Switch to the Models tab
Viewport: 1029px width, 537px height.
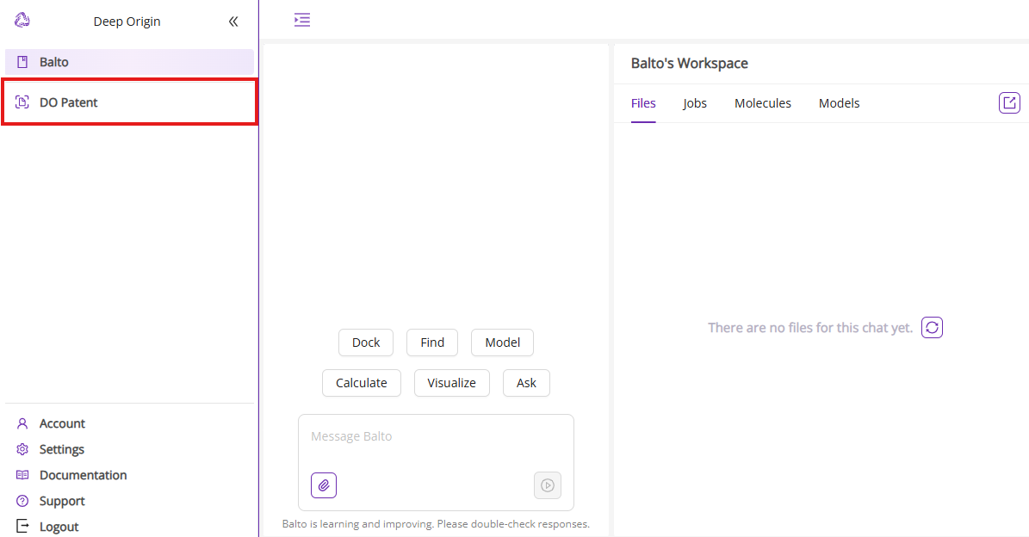click(839, 103)
